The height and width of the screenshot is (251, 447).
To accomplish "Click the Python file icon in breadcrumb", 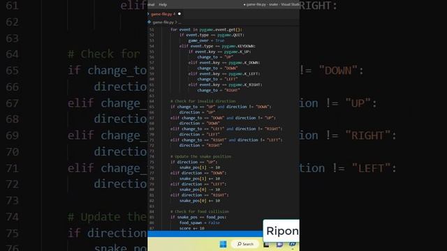I will (x=149, y=22).
